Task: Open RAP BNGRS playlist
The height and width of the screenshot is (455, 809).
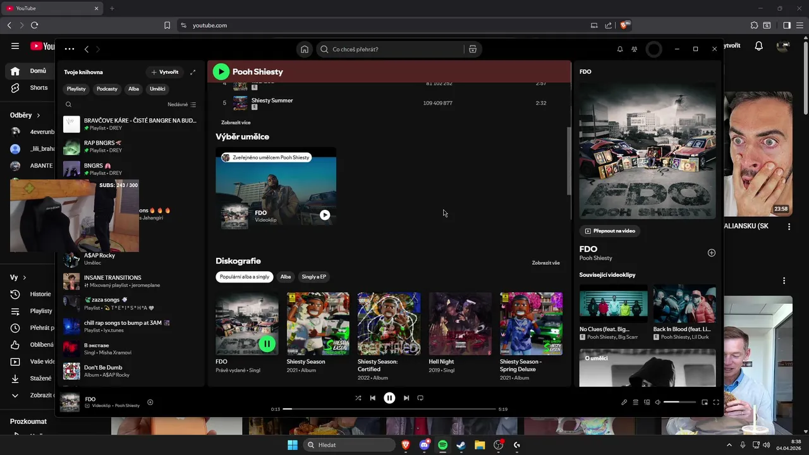Action: [x=130, y=147]
